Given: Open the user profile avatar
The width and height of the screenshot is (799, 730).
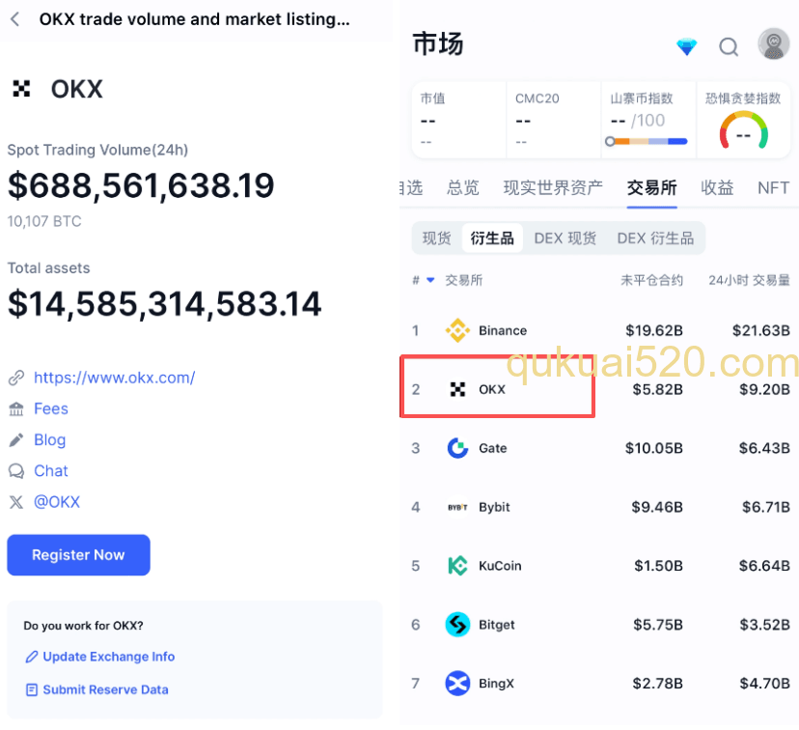Looking at the screenshot, I should (774, 43).
